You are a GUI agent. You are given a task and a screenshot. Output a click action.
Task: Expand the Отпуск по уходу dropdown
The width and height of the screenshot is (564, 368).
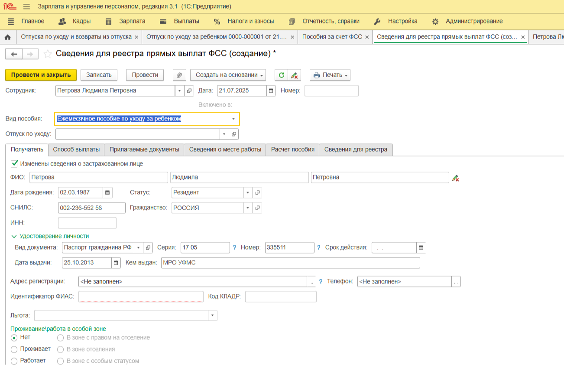(x=224, y=134)
